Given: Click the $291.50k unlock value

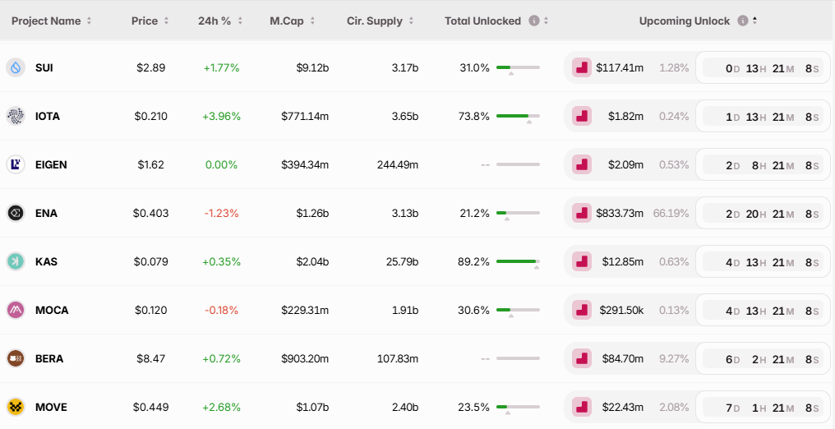Looking at the screenshot, I should click(x=621, y=311).
